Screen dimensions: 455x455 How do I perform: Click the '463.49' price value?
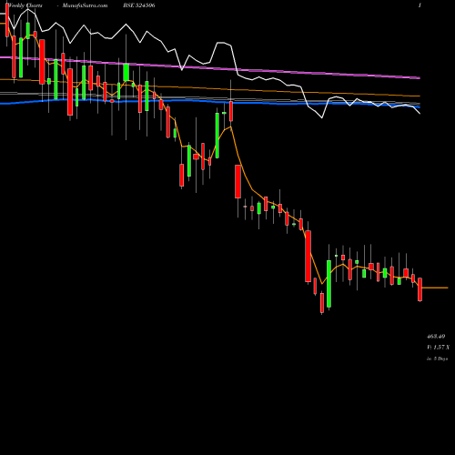(x=436, y=337)
